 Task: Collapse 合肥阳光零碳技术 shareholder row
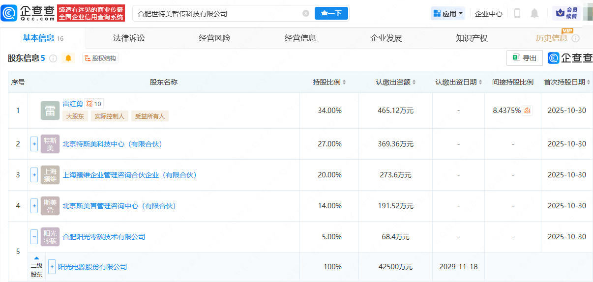point(34,237)
